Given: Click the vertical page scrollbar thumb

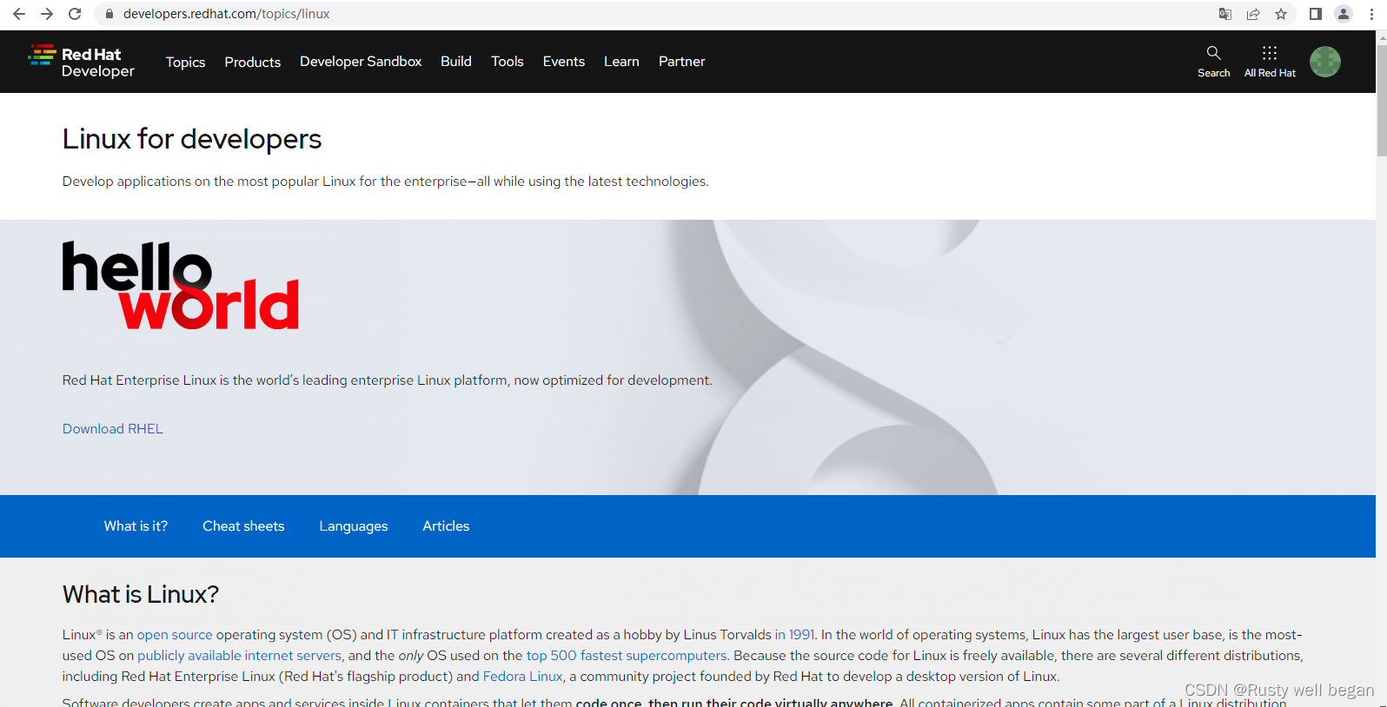Looking at the screenshot, I should click(1382, 99).
